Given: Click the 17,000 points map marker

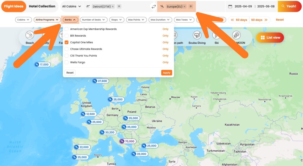Looking at the screenshot, I should tap(42, 65).
